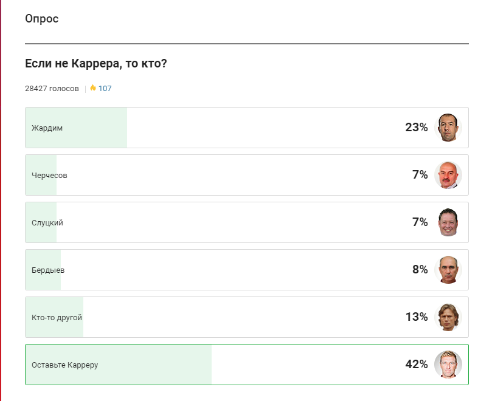Click the 23% result for Жардим
Viewport: 478px width, 401px height.
click(417, 128)
